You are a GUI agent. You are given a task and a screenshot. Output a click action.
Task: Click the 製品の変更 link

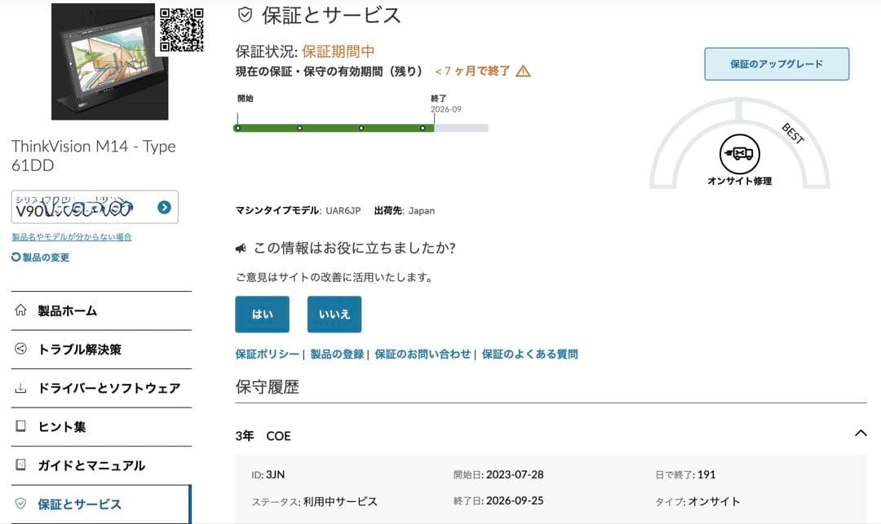pos(46,258)
